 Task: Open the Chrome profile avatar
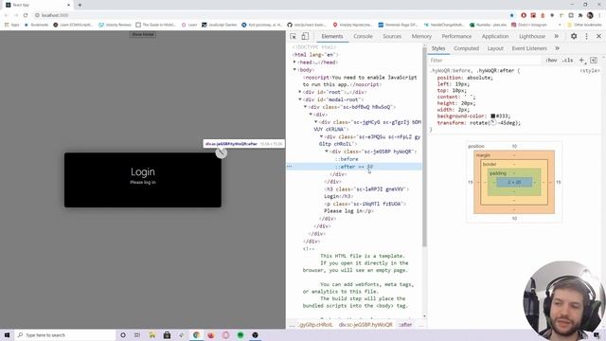590,15
